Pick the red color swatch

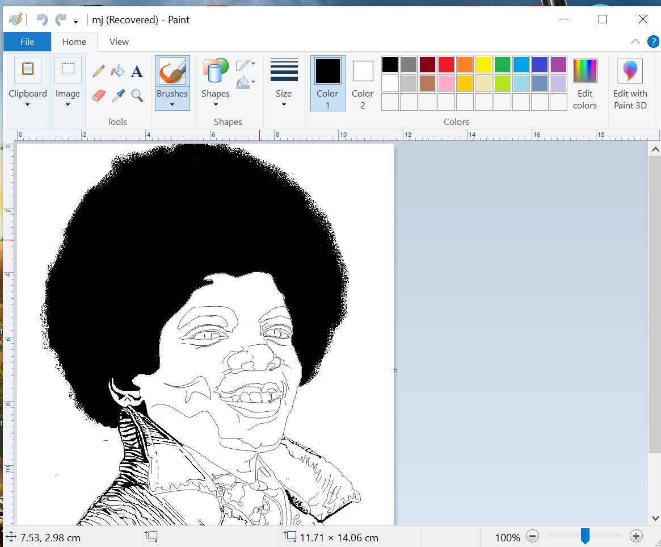click(446, 65)
